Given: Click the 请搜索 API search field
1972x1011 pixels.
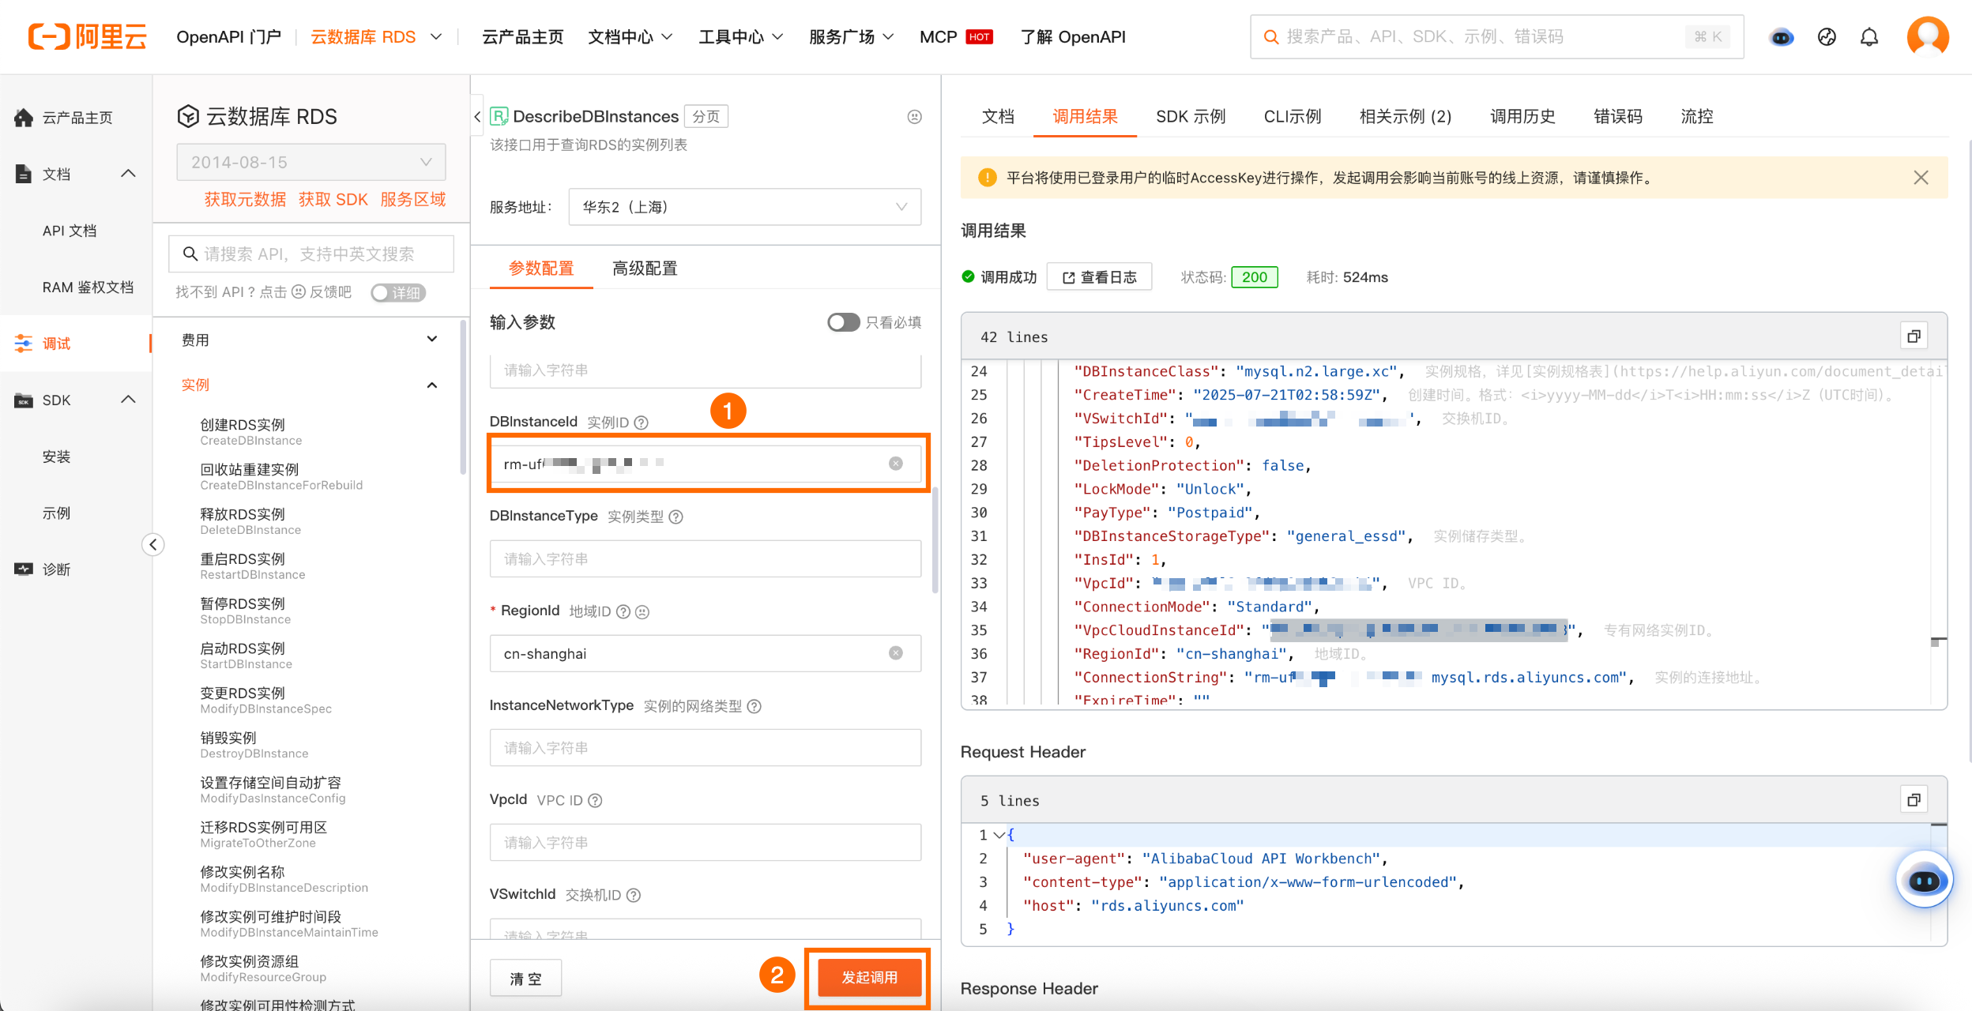Looking at the screenshot, I should 311,254.
